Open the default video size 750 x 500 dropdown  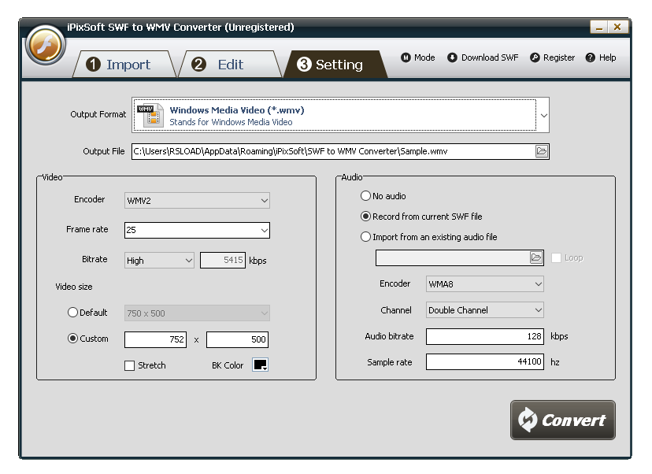(x=197, y=313)
